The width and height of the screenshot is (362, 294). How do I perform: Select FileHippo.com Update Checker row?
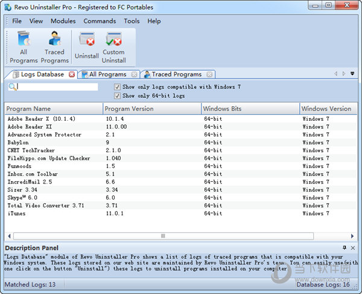181,158
